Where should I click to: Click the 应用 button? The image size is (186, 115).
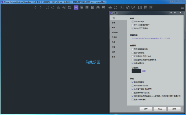point(174,109)
